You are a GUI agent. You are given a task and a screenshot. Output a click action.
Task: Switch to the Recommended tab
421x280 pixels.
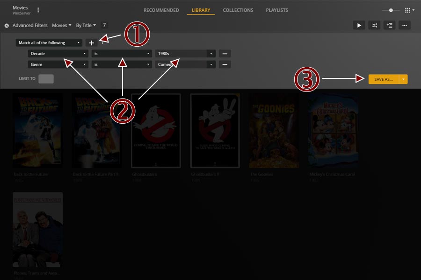(161, 10)
